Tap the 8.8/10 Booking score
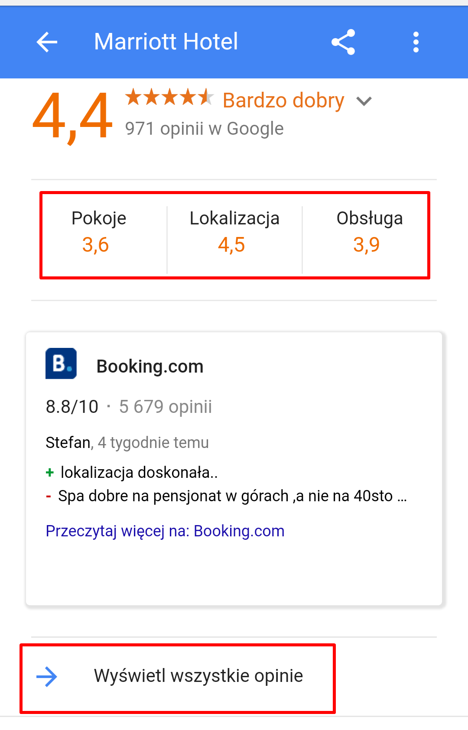468x730 pixels. [x=72, y=407]
